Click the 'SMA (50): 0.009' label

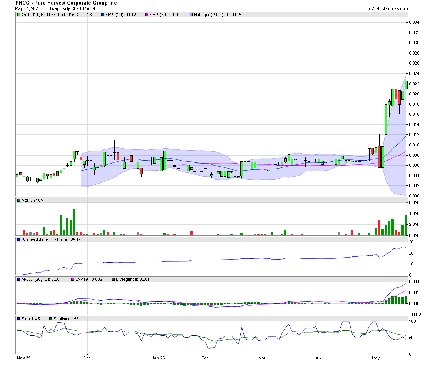165,15
